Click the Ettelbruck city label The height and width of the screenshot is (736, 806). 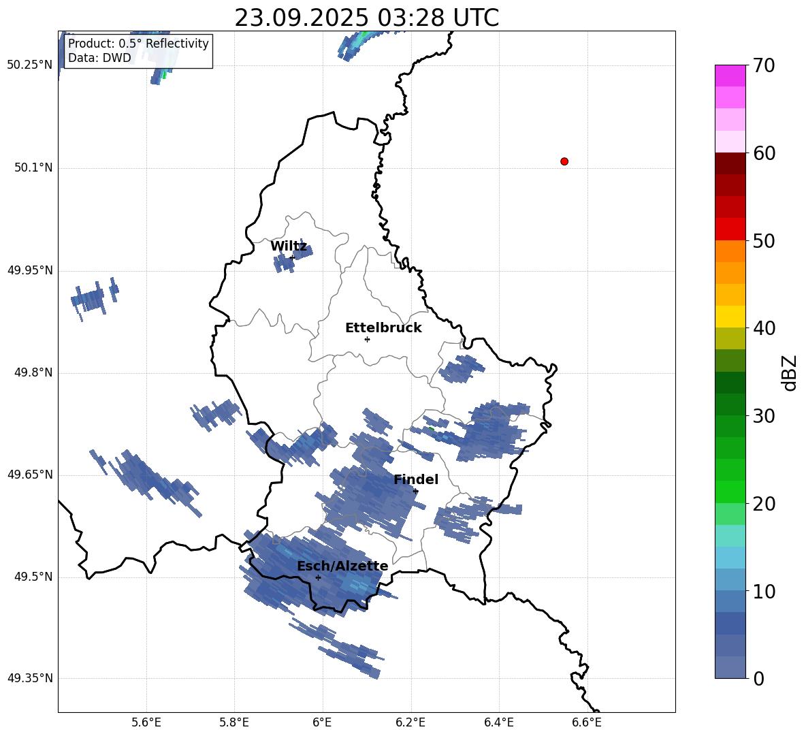coord(383,328)
